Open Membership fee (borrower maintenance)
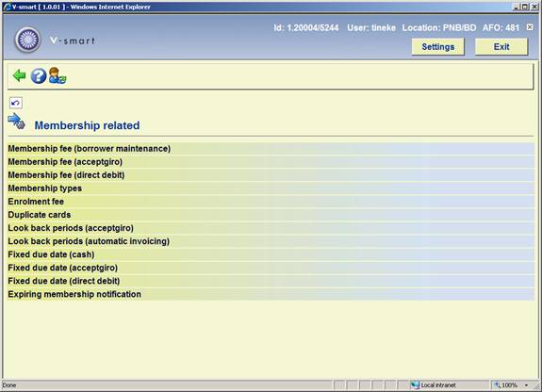Image resolution: width=542 pixels, height=392 pixels. (x=271, y=149)
